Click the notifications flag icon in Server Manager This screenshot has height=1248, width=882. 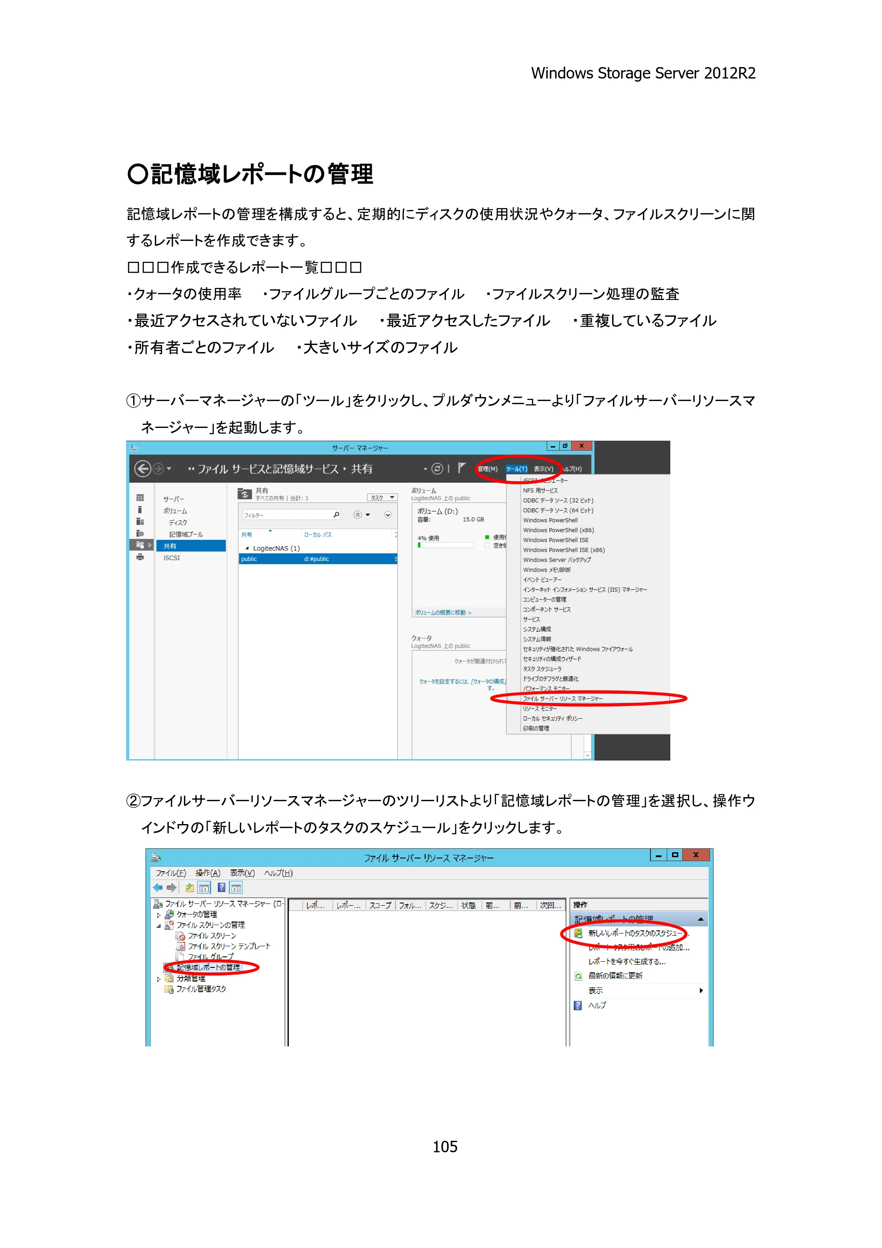[461, 468]
